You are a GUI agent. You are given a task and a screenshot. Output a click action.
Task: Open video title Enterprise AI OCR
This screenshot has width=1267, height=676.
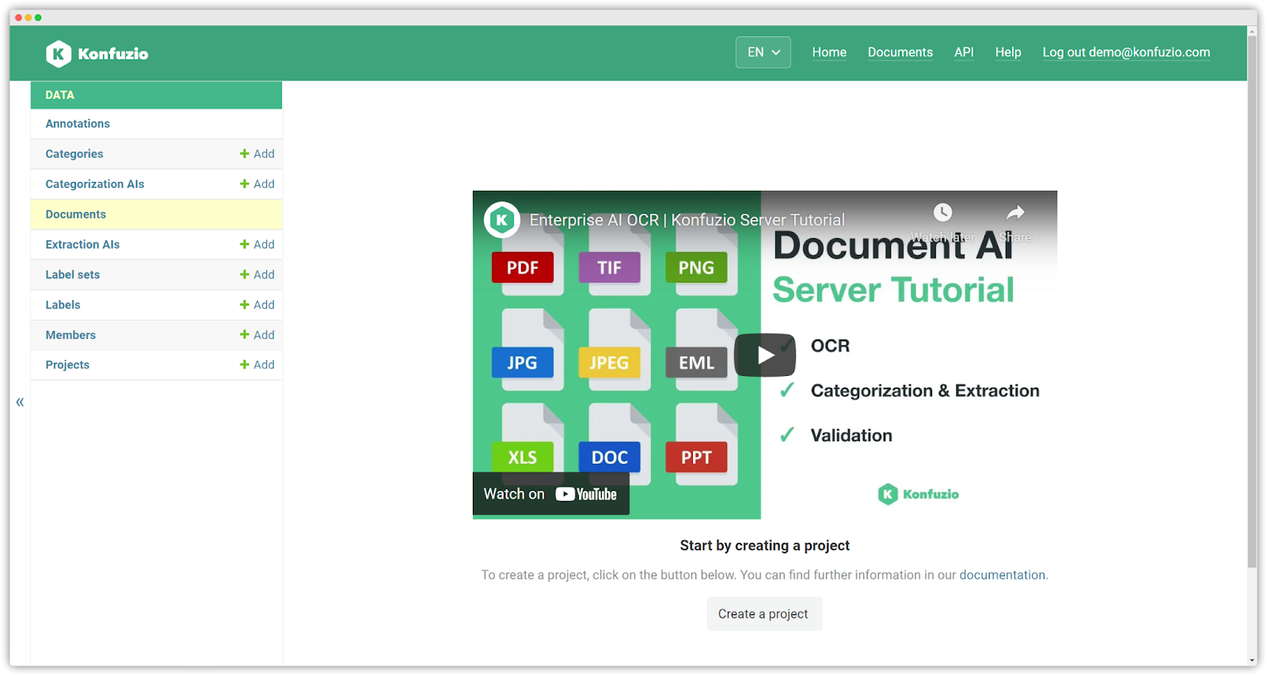687,220
